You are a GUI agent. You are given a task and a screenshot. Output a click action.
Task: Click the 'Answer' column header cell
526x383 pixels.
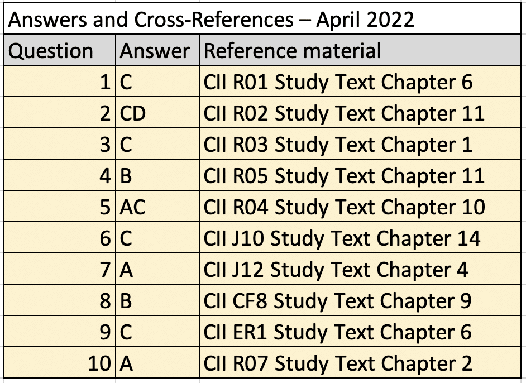tap(157, 51)
